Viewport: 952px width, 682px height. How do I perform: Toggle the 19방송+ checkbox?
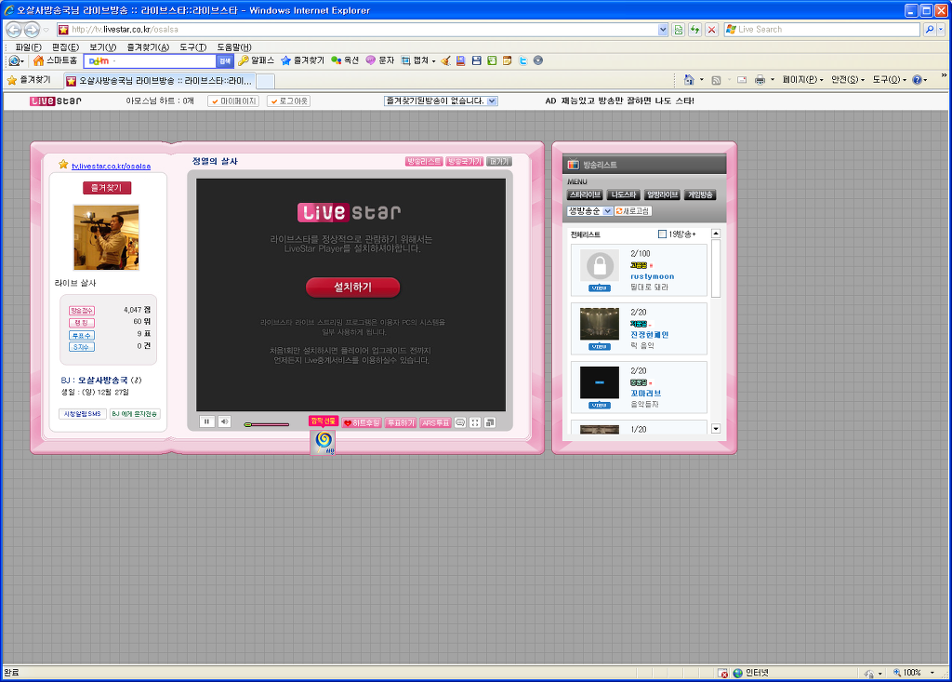point(662,234)
